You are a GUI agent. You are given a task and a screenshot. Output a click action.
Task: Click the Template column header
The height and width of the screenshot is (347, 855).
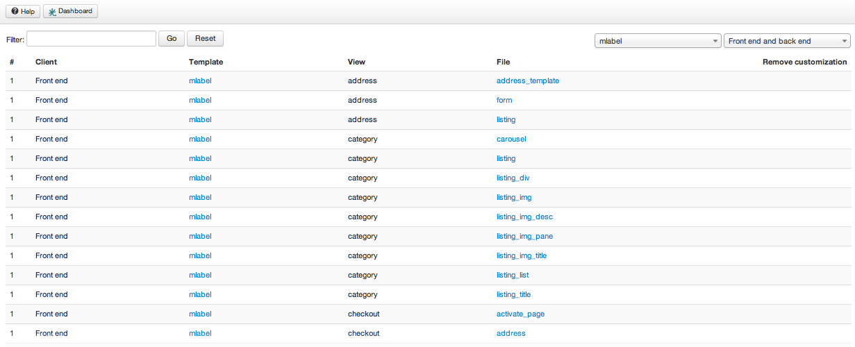click(206, 62)
